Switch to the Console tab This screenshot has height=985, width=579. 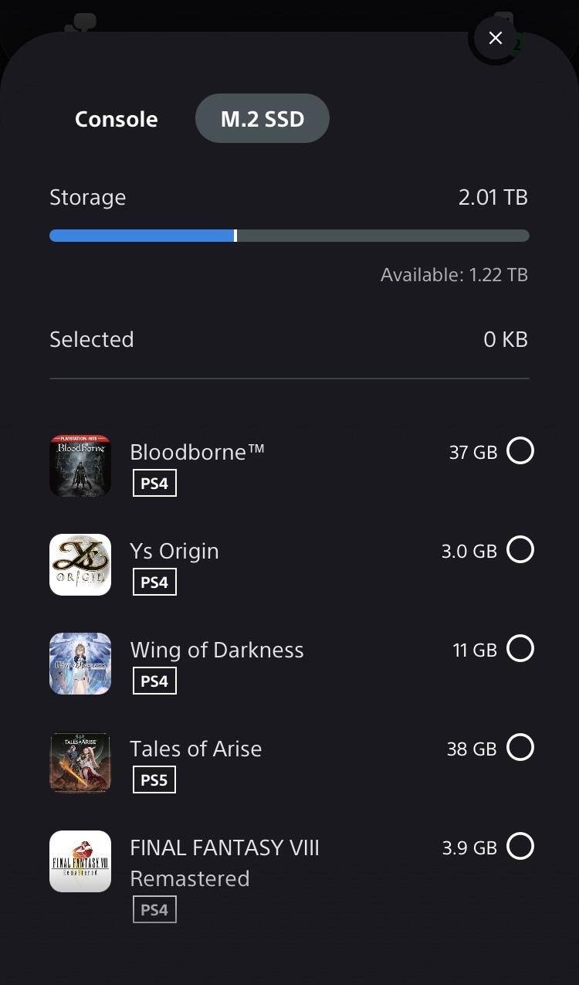[117, 119]
